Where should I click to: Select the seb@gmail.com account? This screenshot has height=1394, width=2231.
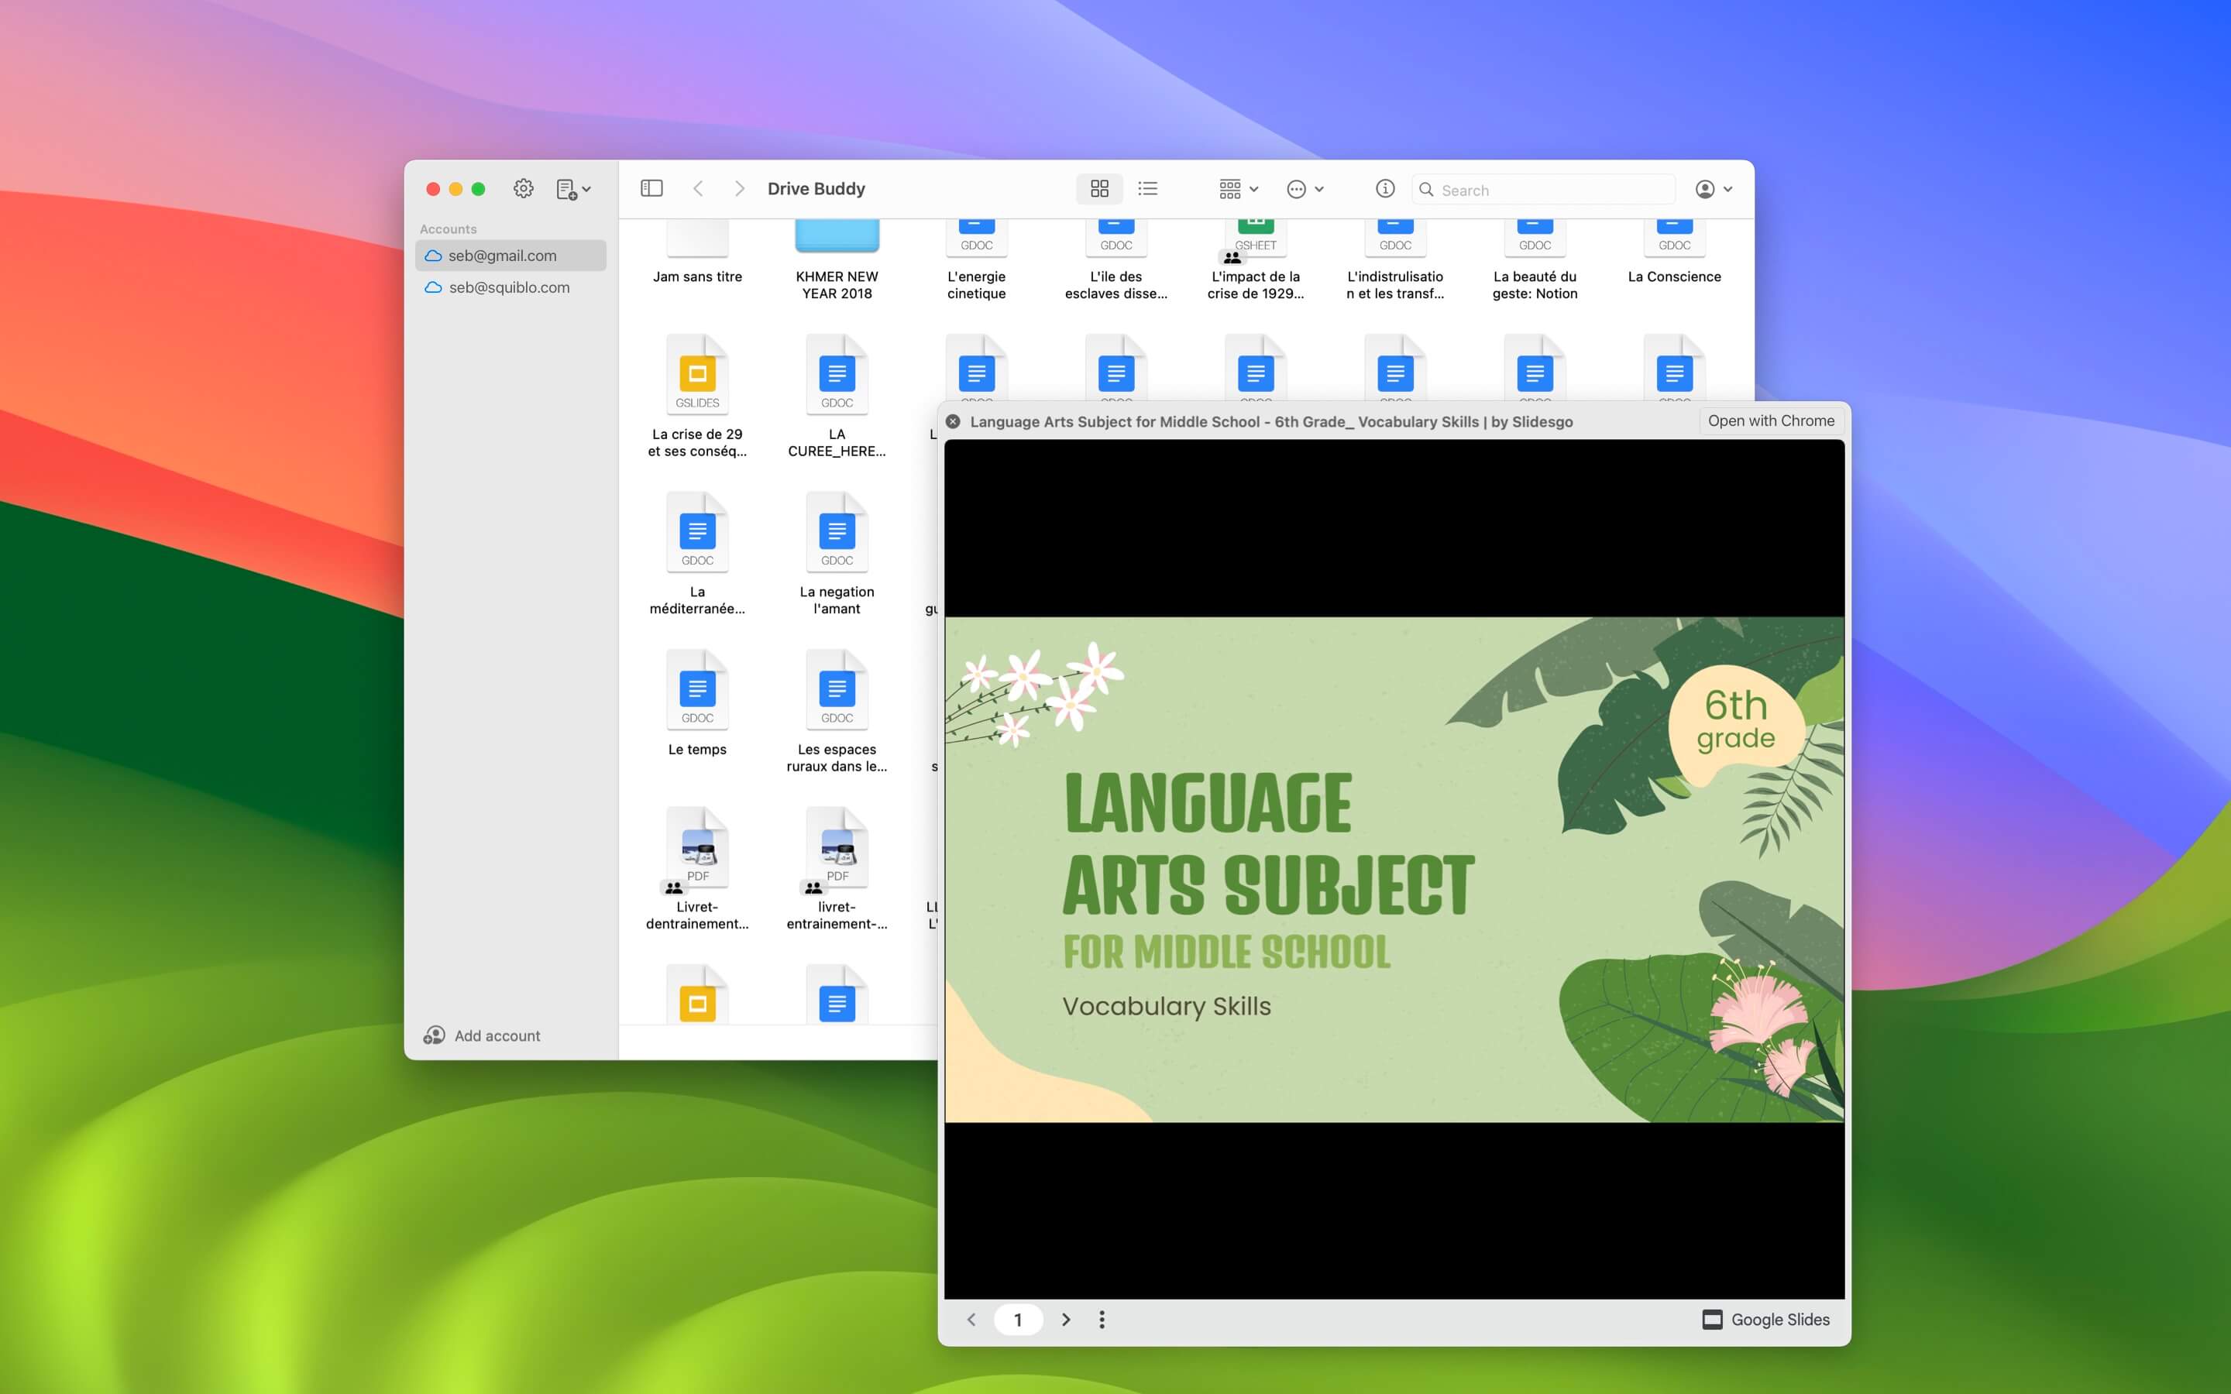coord(510,256)
